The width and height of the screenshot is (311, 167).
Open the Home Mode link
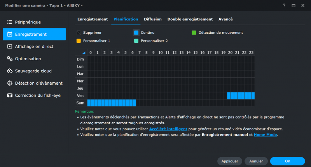[265, 135]
